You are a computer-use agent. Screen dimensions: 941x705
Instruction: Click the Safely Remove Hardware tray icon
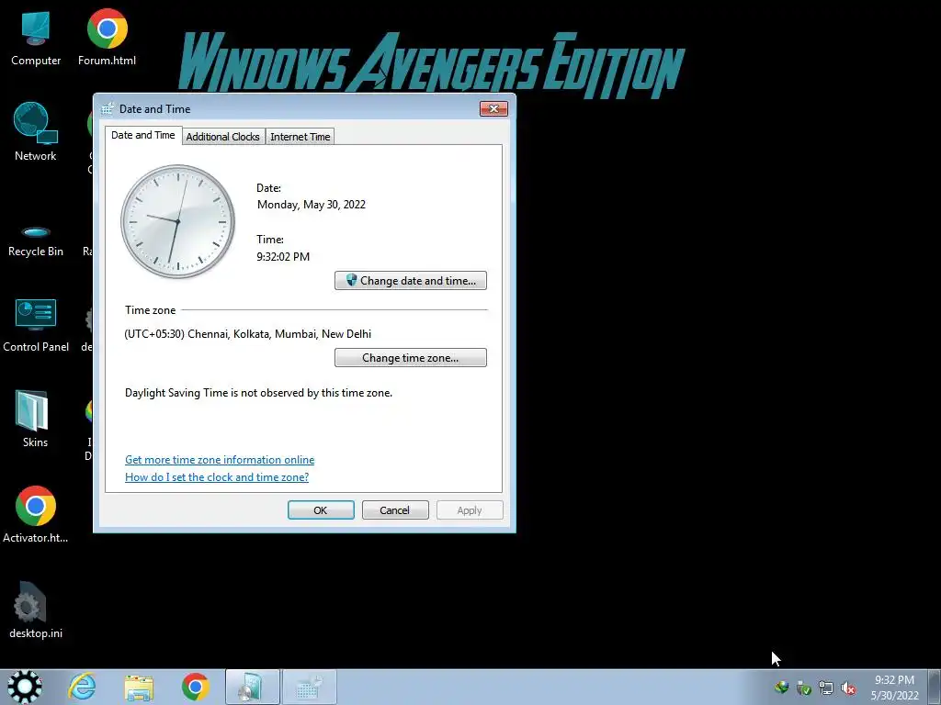click(x=803, y=688)
